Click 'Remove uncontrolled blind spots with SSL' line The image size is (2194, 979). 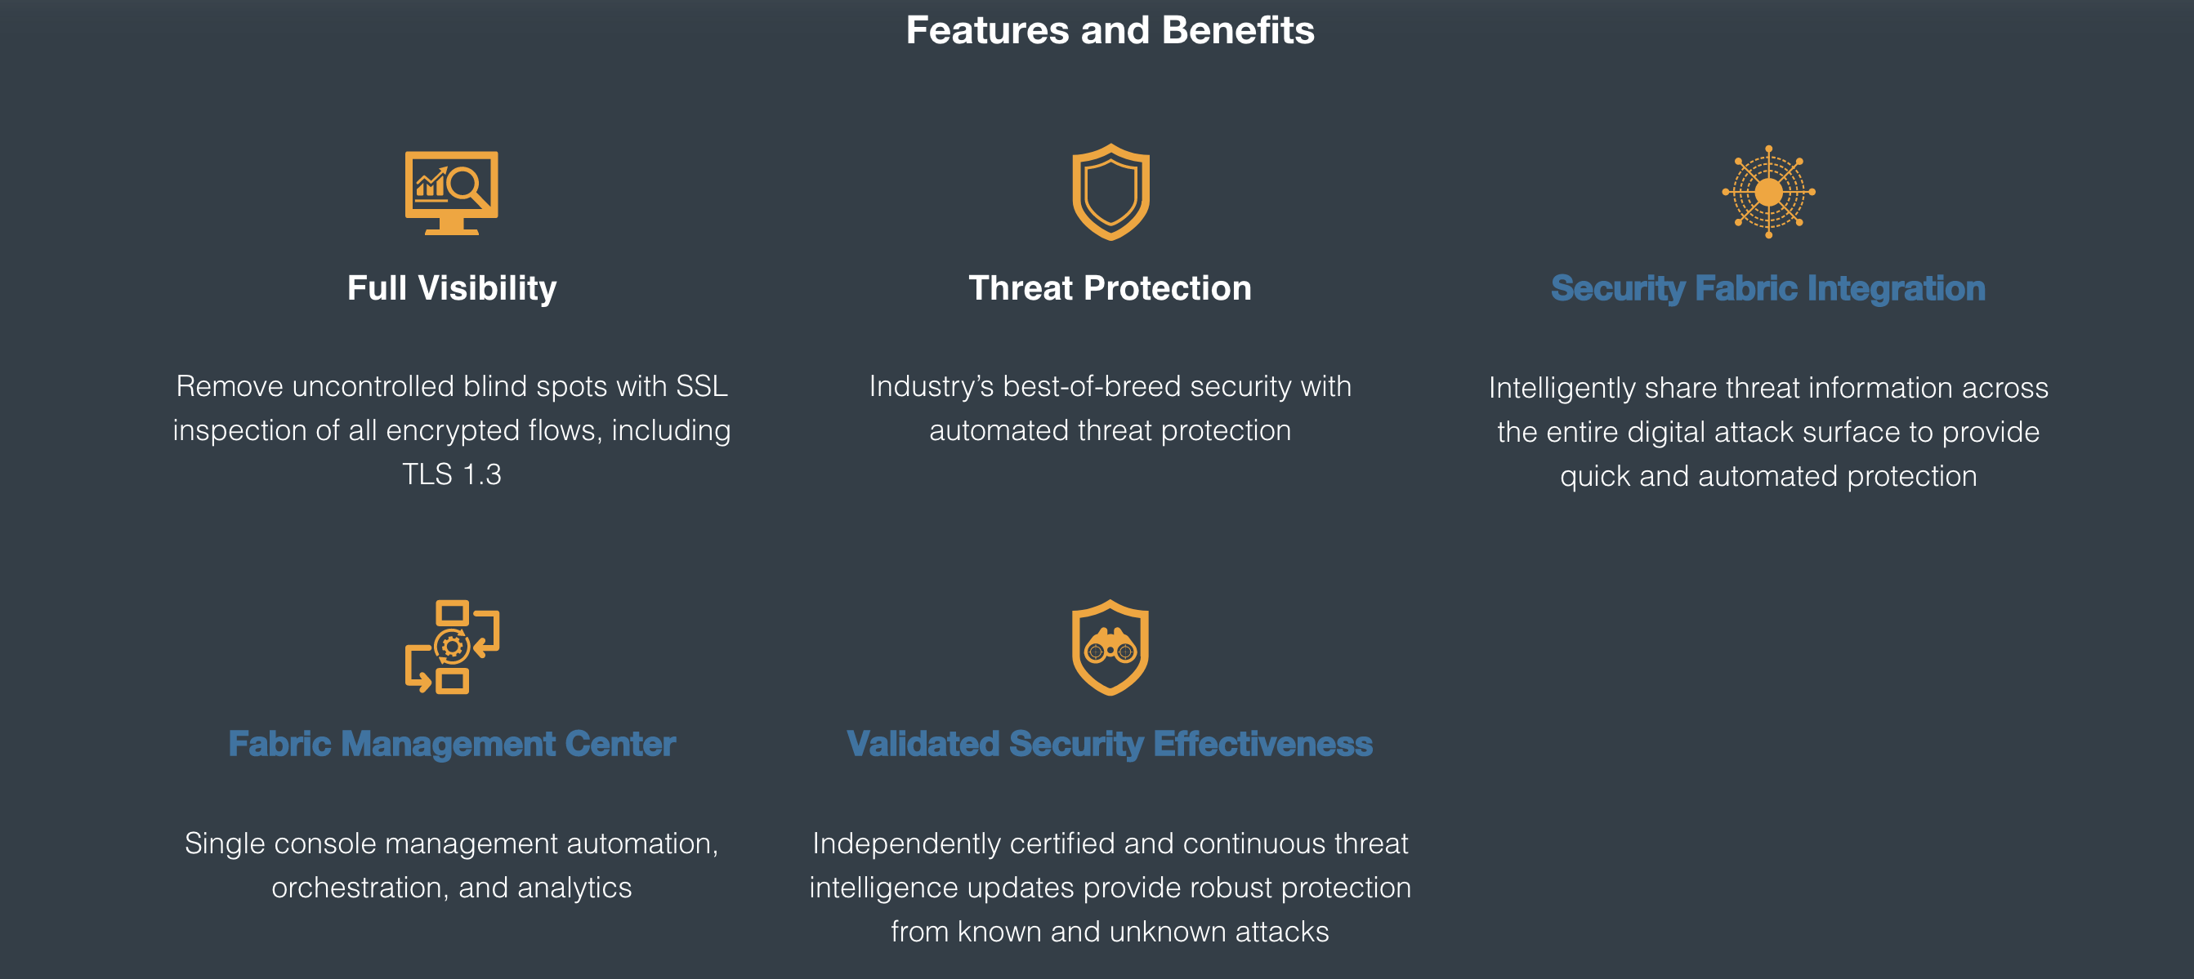coord(451,386)
